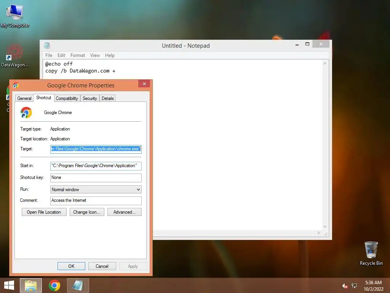This screenshot has width=390, height=293.
Task: Select the Shortcut tab
Action: (43, 98)
